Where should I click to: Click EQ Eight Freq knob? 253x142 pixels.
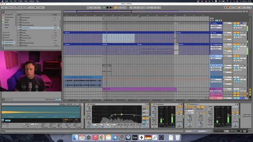89,109
